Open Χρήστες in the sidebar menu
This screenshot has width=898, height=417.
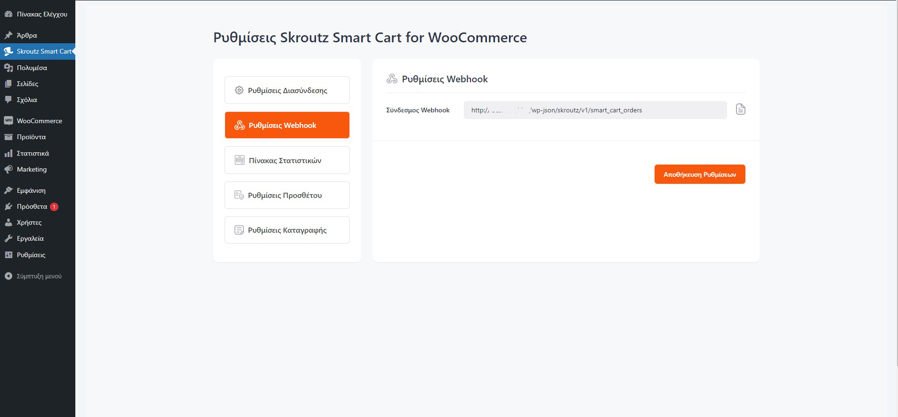29,222
